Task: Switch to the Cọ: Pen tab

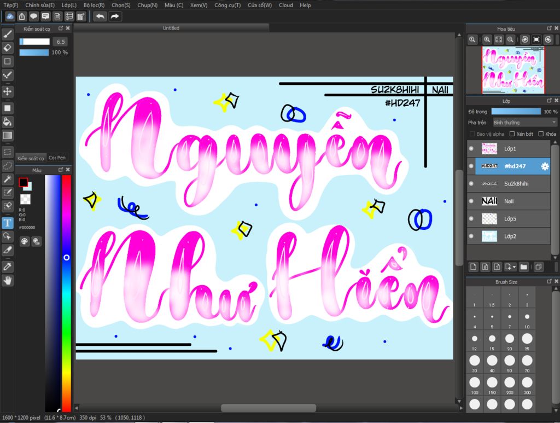Action: (57, 158)
